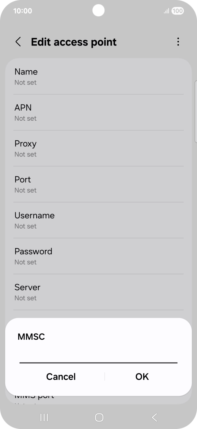Tap the signal strength indicator
The image size is (197, 429).
click(x=166, y=11)
